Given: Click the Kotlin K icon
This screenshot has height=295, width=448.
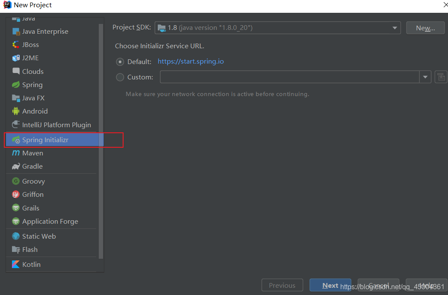Looking at the screenshot, I should click(x=16, y=264).
